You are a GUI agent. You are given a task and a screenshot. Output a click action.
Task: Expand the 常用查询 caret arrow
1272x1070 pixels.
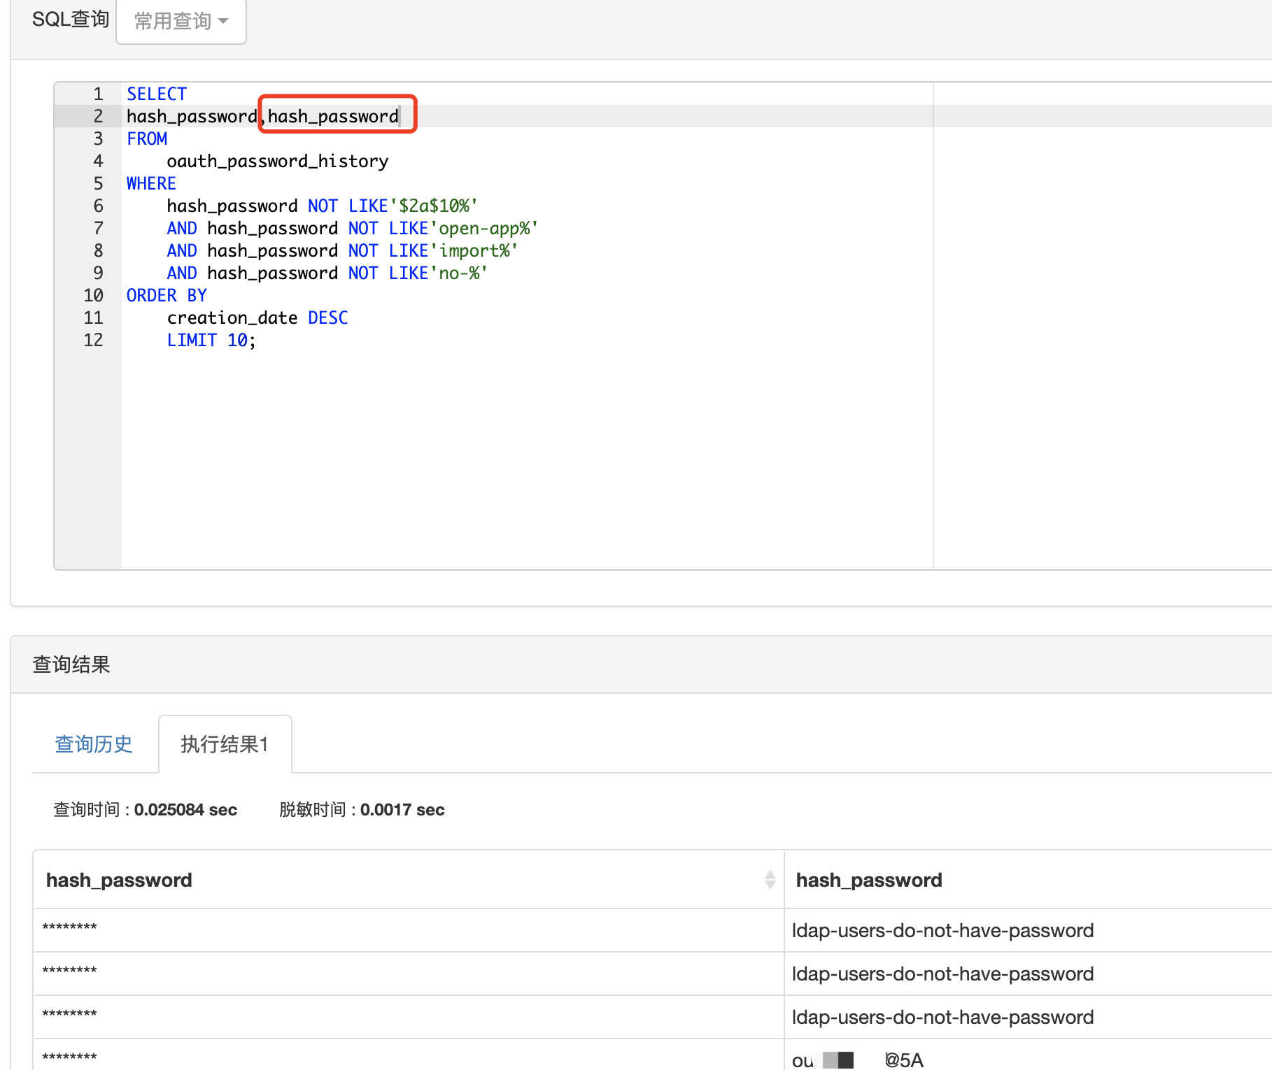pyautogui.click(x=224, y=22)
